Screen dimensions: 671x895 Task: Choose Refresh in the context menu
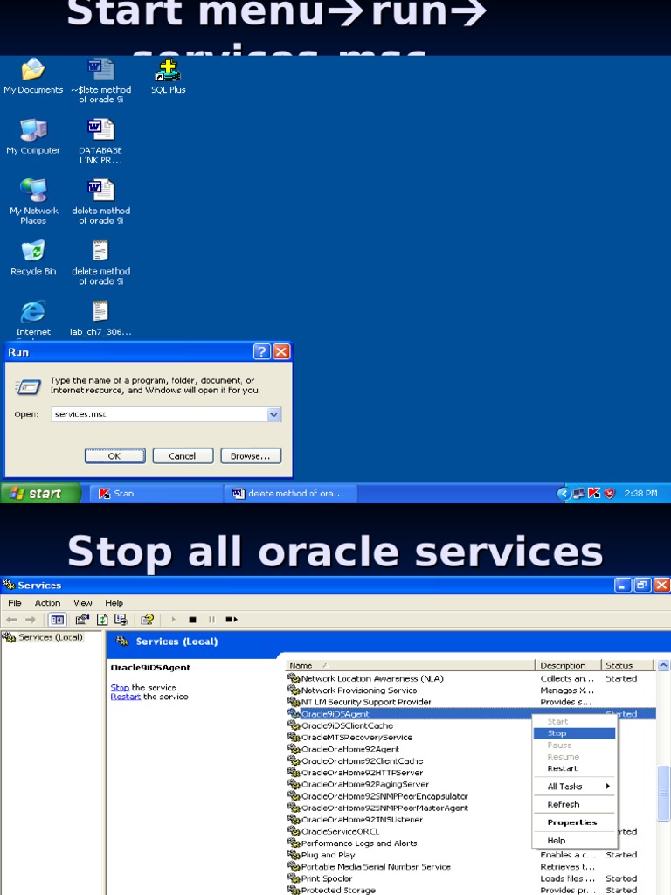coord(575,804)
